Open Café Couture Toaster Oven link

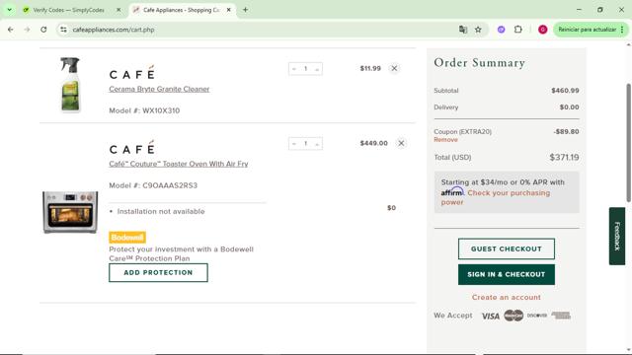click(179, 164)
